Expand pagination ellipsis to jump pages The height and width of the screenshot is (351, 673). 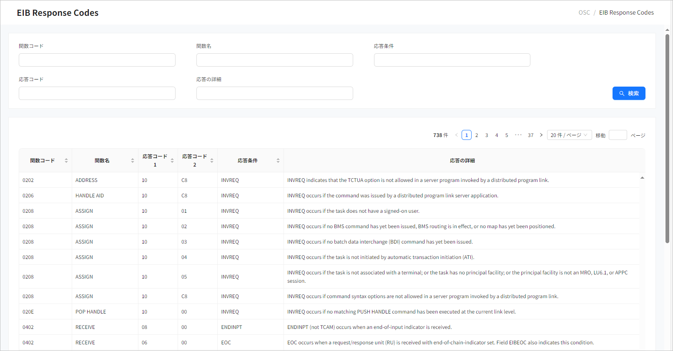click(x=518, y=135)
